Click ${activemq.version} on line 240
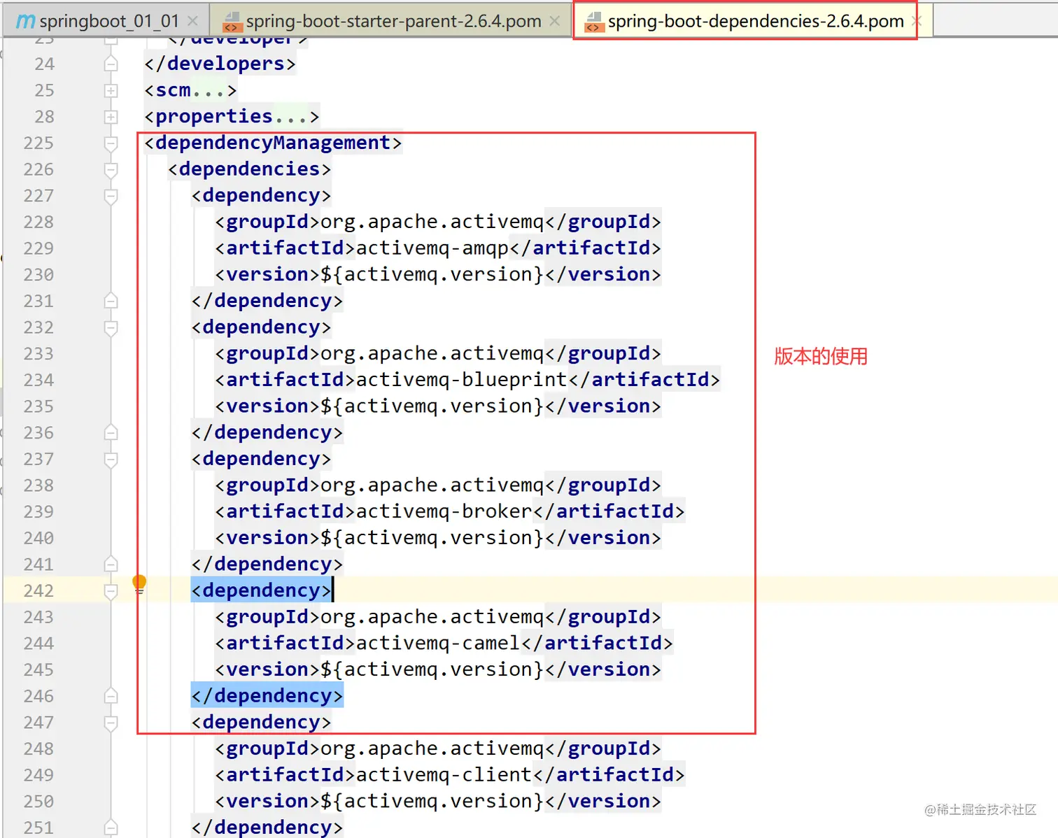Screen dimensions: 1058x838 (432, 538)
